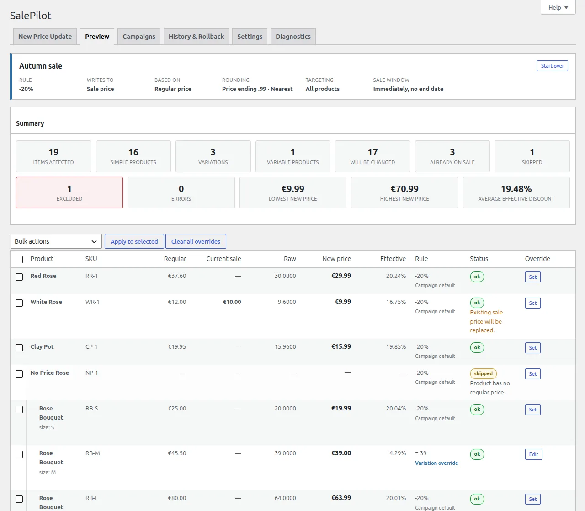Viewport: 585px width, 511px height.
Task: Switch to Diagnostics tab
Action: 293,37
